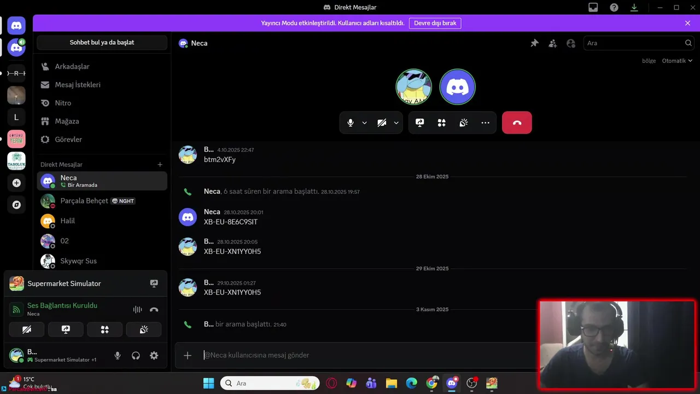Open Görevler in the sidebar
This screenshot has width=700, height=394.
point(102,140)
